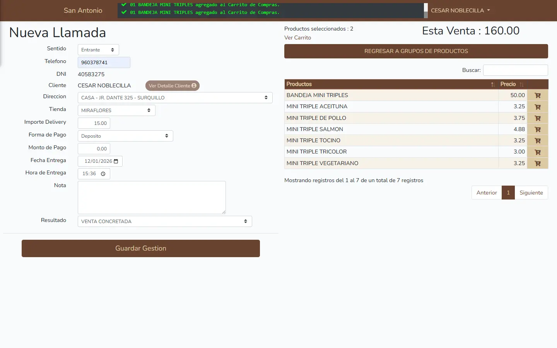The height and width of the screenshot is (348, 557).
Task: Sort table by Productos column
Action: [x=391, y=84]
